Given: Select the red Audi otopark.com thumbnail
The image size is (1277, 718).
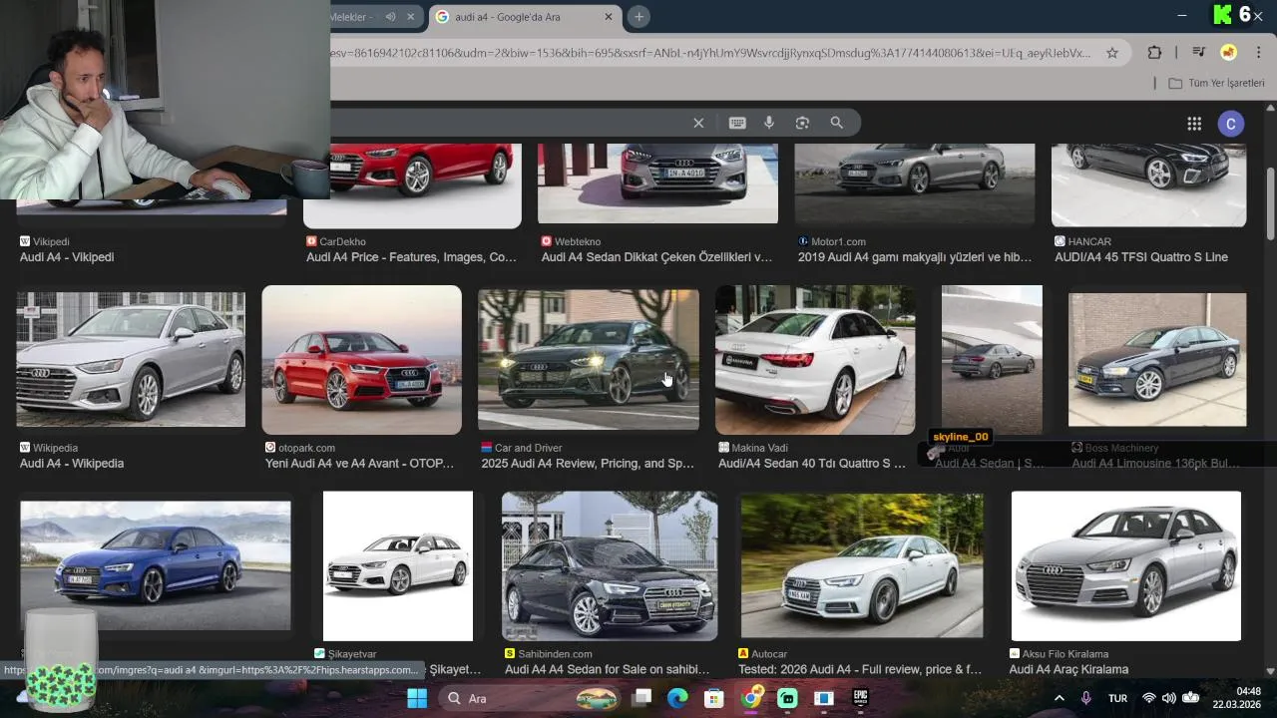Looking at the screenshot, I should [x=362, y=360].
